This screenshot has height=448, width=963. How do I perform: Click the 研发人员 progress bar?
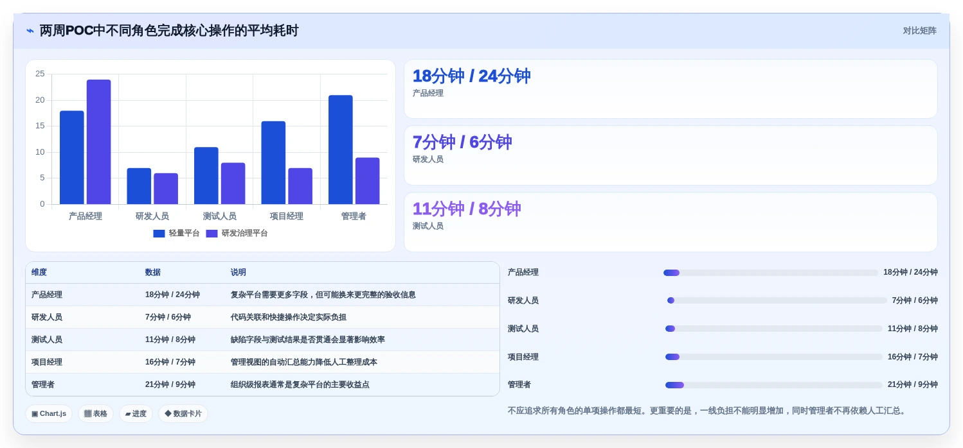[777, 300]
